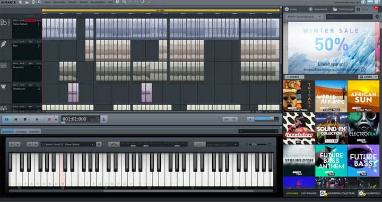Screen dimensions: 382x202
Task: Click the African Sun soundpool thumbnail
Action: tap(363, 96)
